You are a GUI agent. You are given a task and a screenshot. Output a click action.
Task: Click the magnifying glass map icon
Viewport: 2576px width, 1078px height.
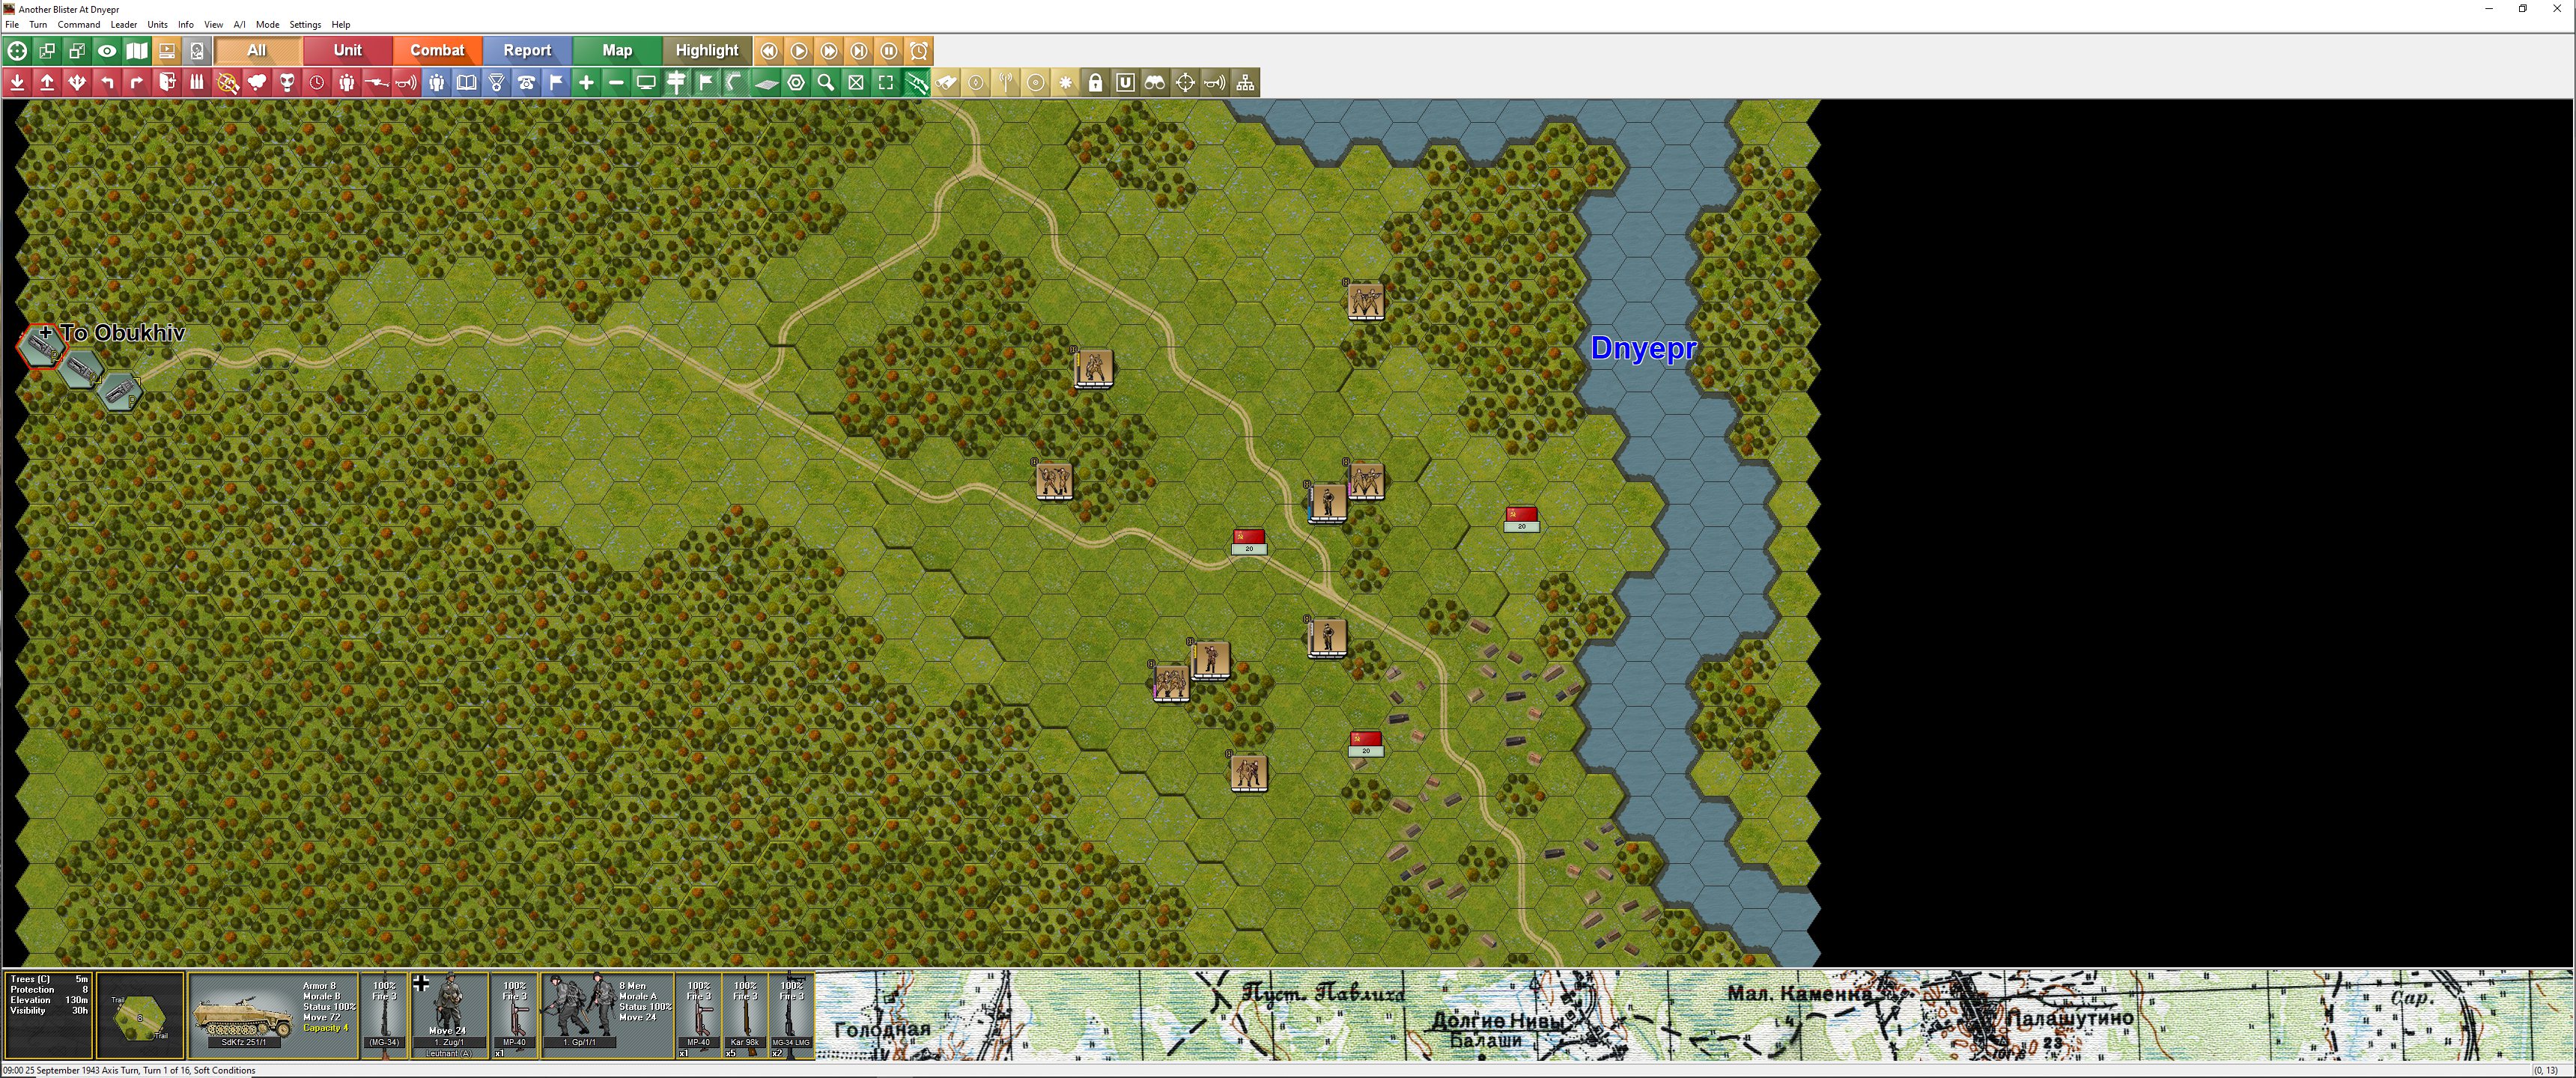826,83
